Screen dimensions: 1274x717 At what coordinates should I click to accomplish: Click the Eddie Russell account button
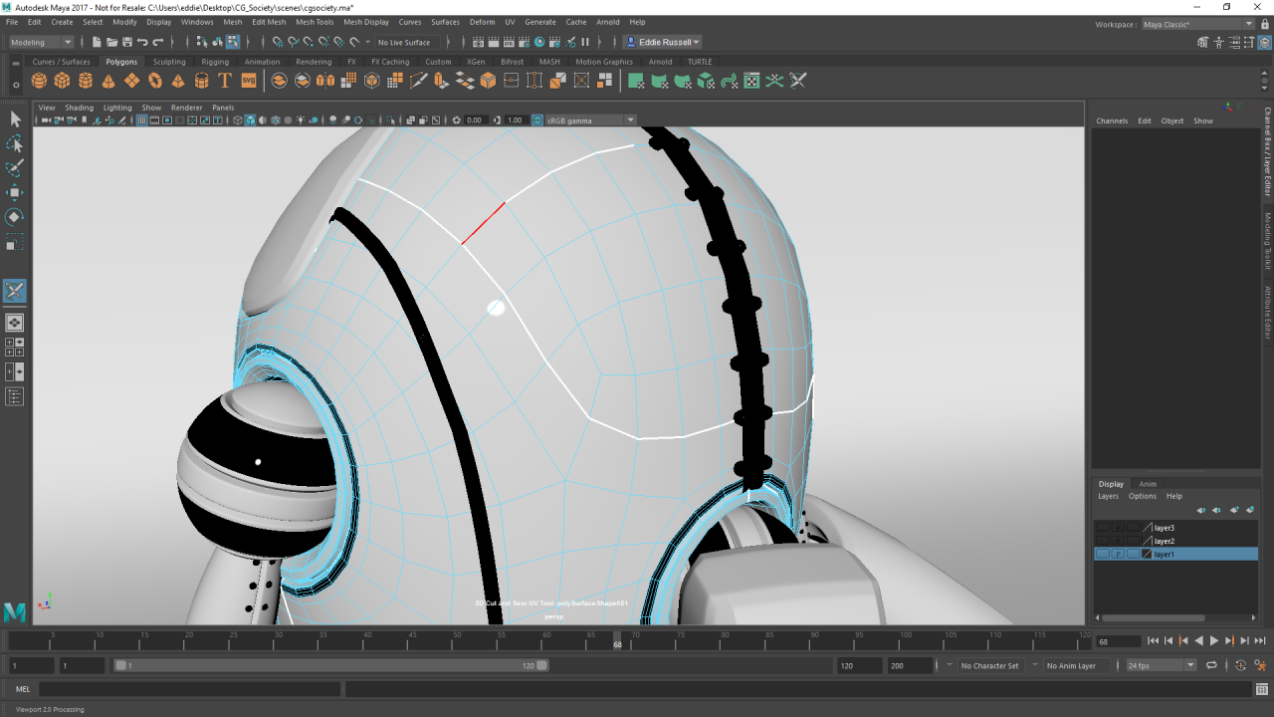coord(663,42)
